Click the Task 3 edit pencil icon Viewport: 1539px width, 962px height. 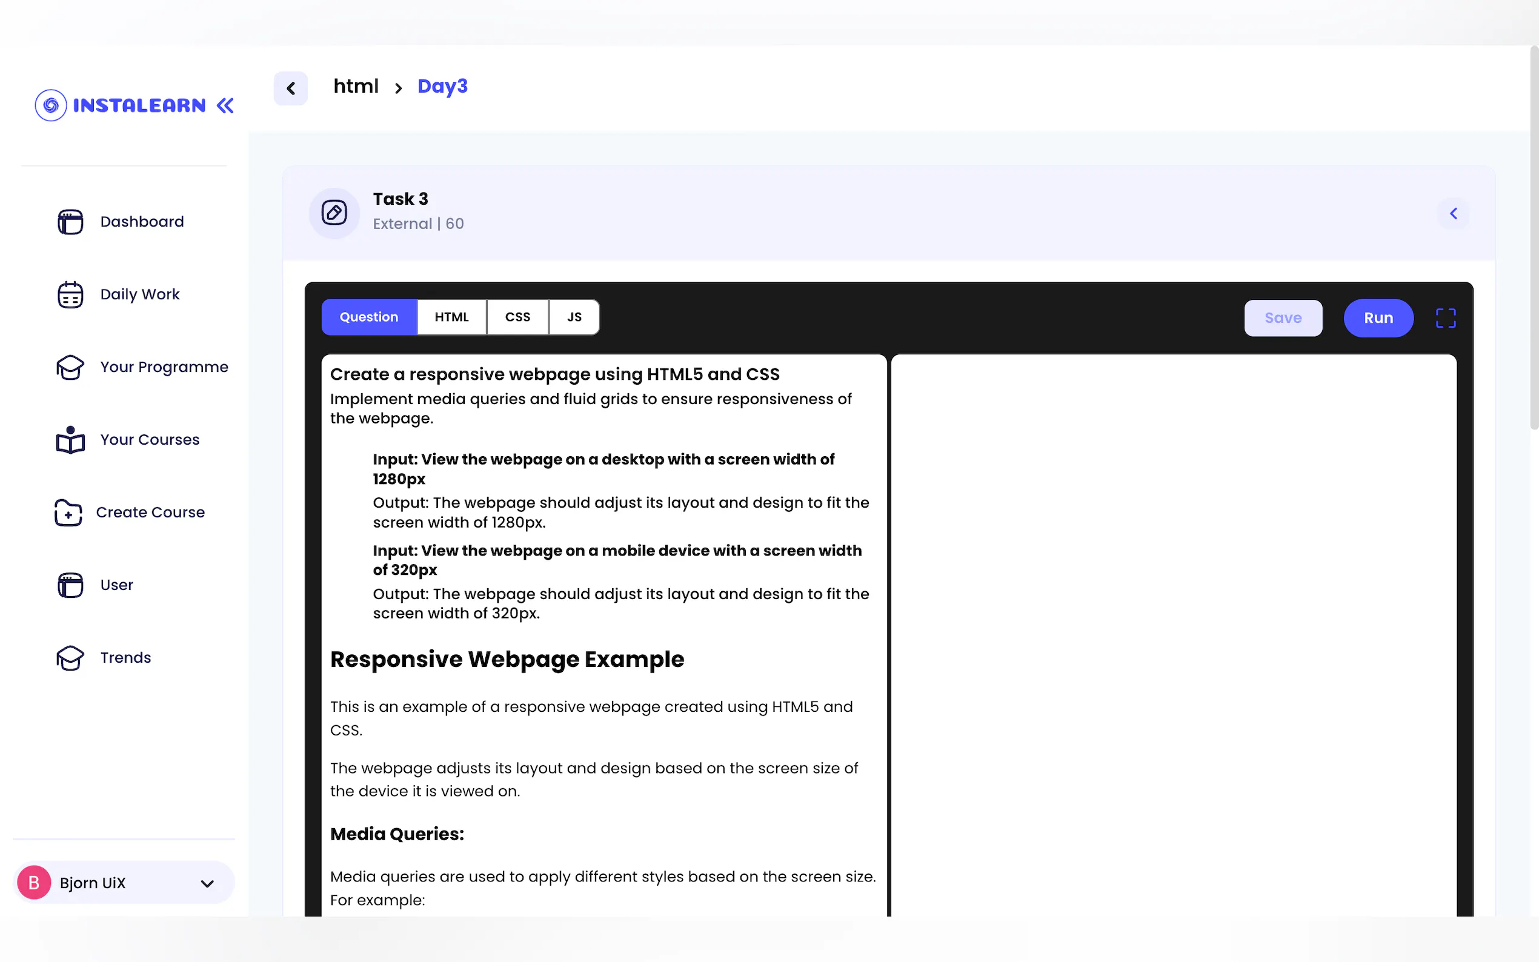[x=334, y=213]
